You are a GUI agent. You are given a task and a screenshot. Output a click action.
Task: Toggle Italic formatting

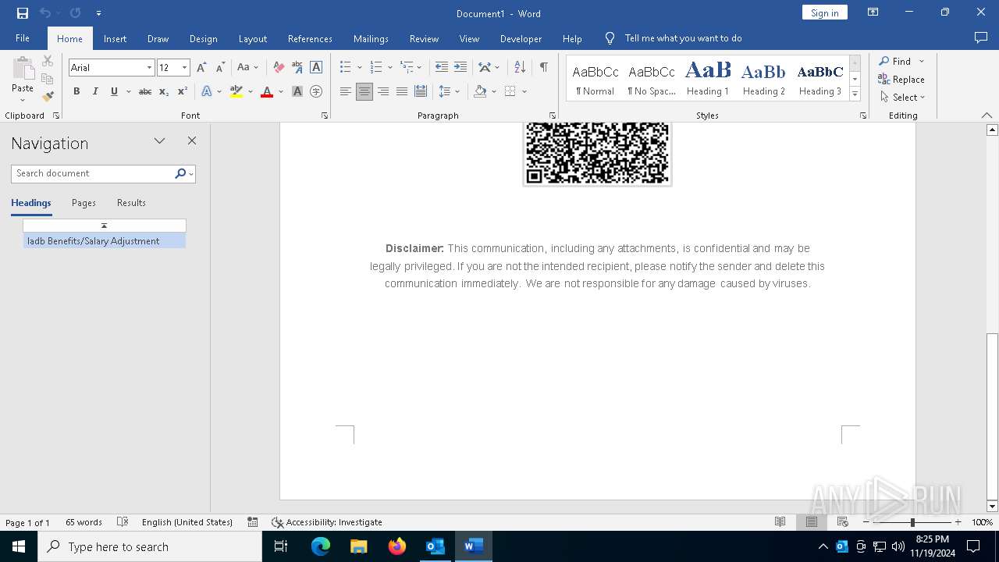click(95, 92)
